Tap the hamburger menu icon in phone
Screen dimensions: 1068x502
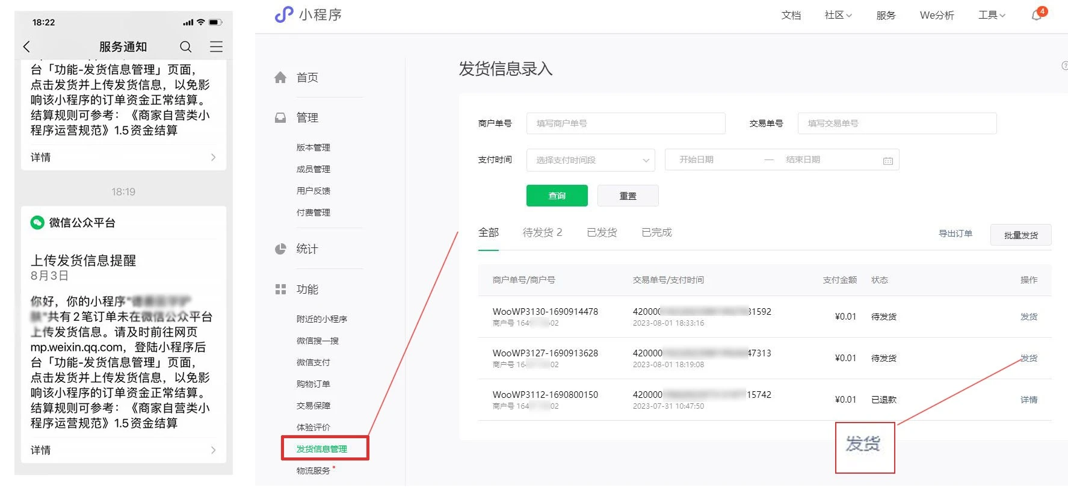(x=216, y=46)
